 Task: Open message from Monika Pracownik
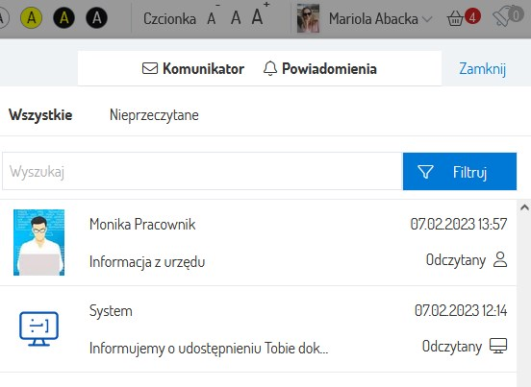point(258,243)
